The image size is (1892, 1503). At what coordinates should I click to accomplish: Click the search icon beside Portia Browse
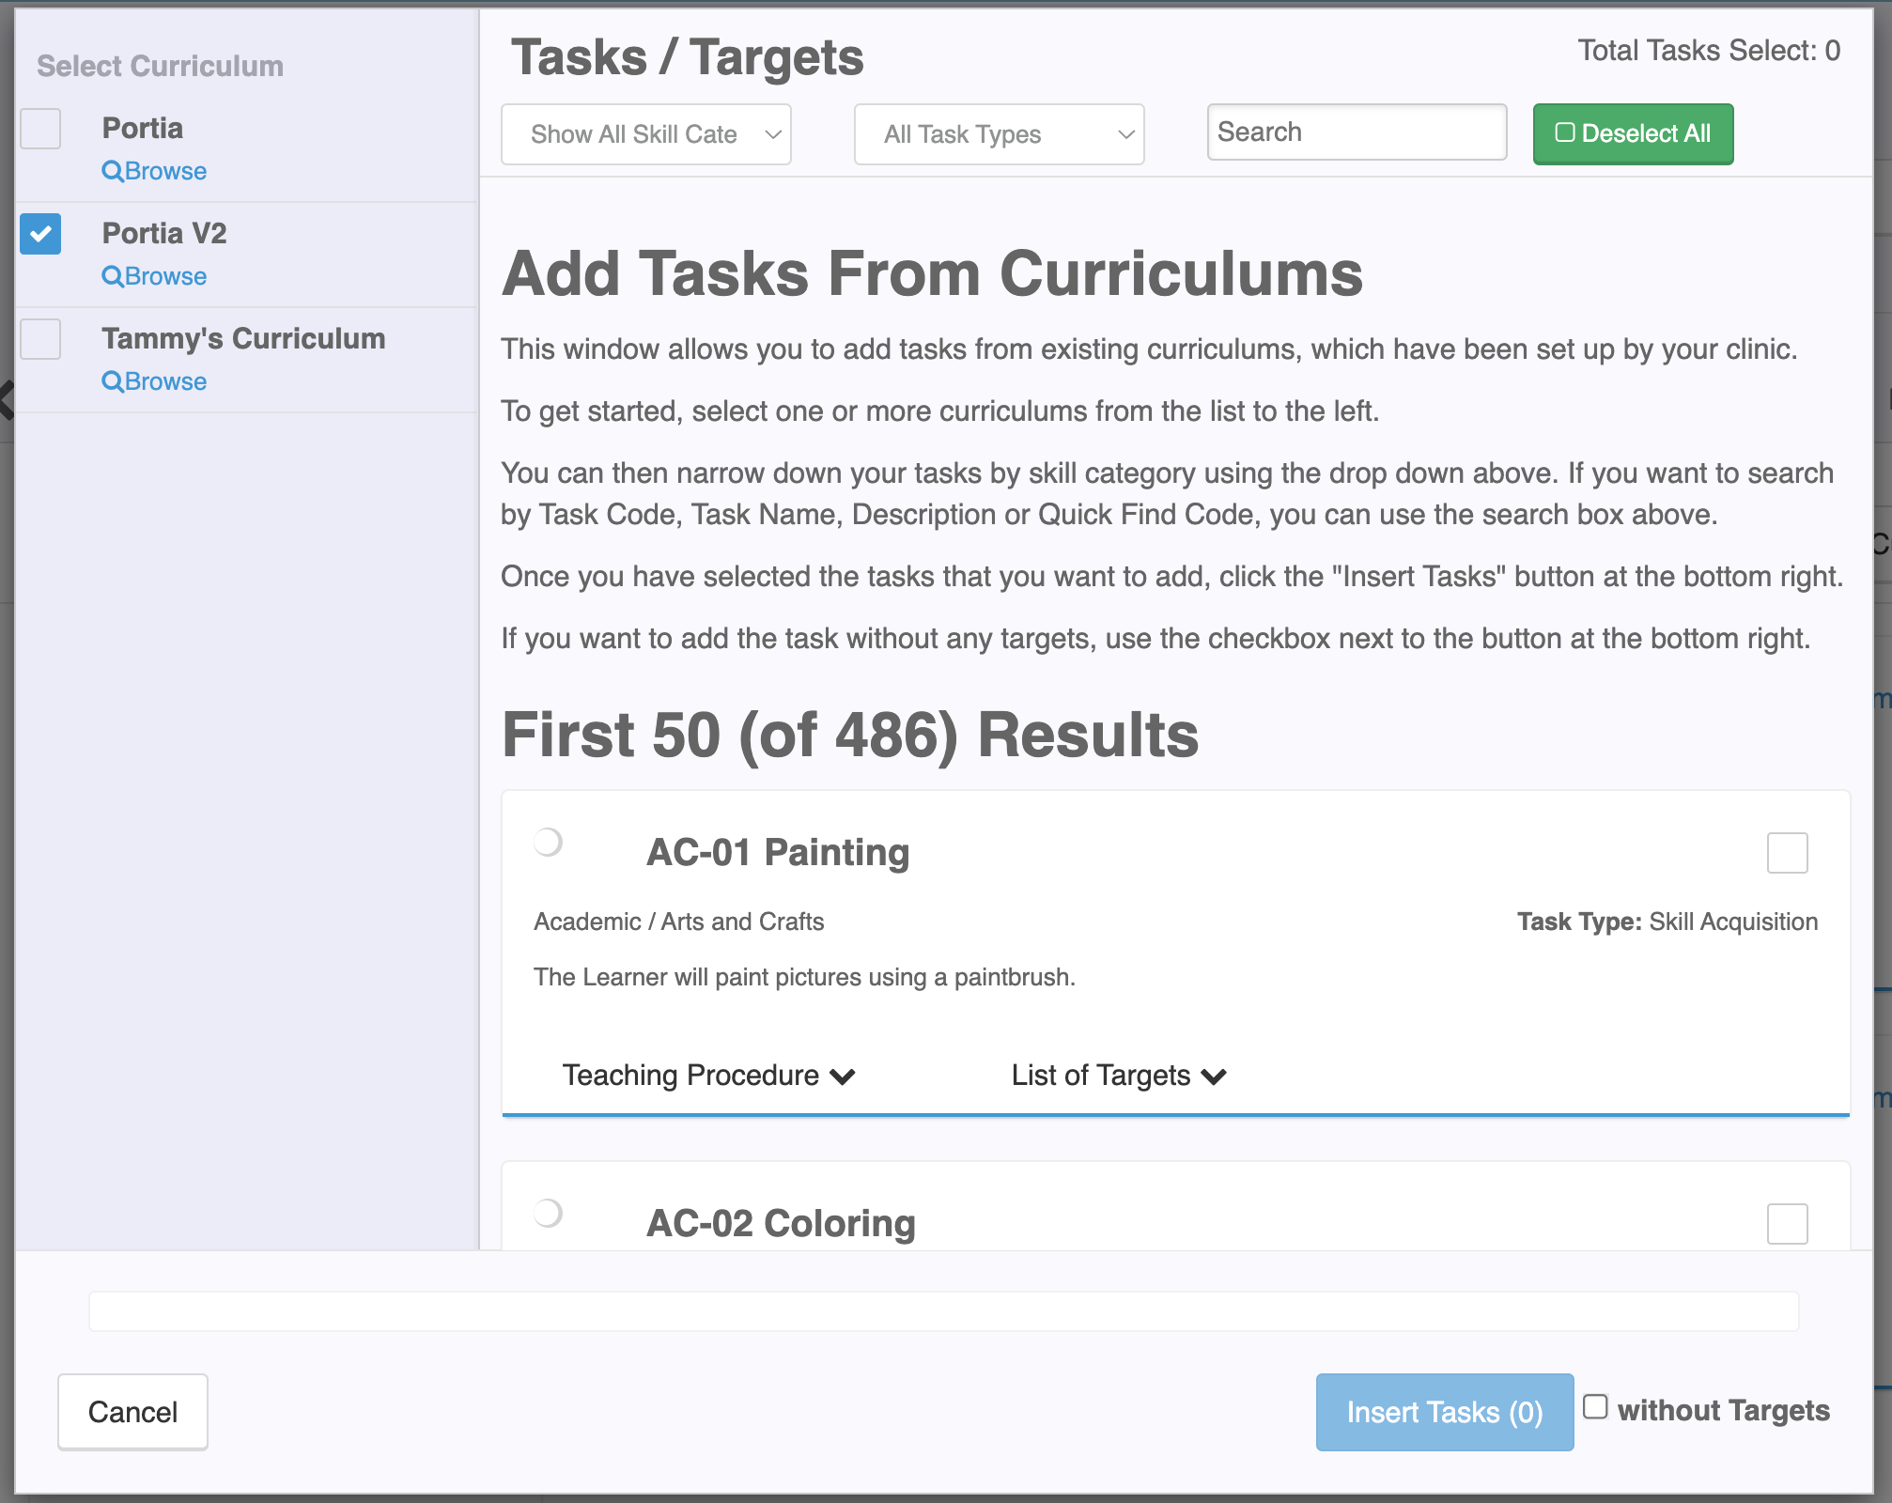pos(112,171)
